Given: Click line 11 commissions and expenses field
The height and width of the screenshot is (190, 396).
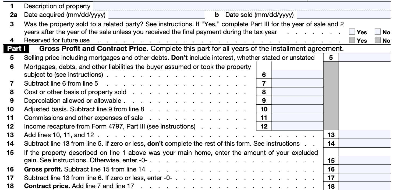Looking at the screenshot, I should point(297,118).
